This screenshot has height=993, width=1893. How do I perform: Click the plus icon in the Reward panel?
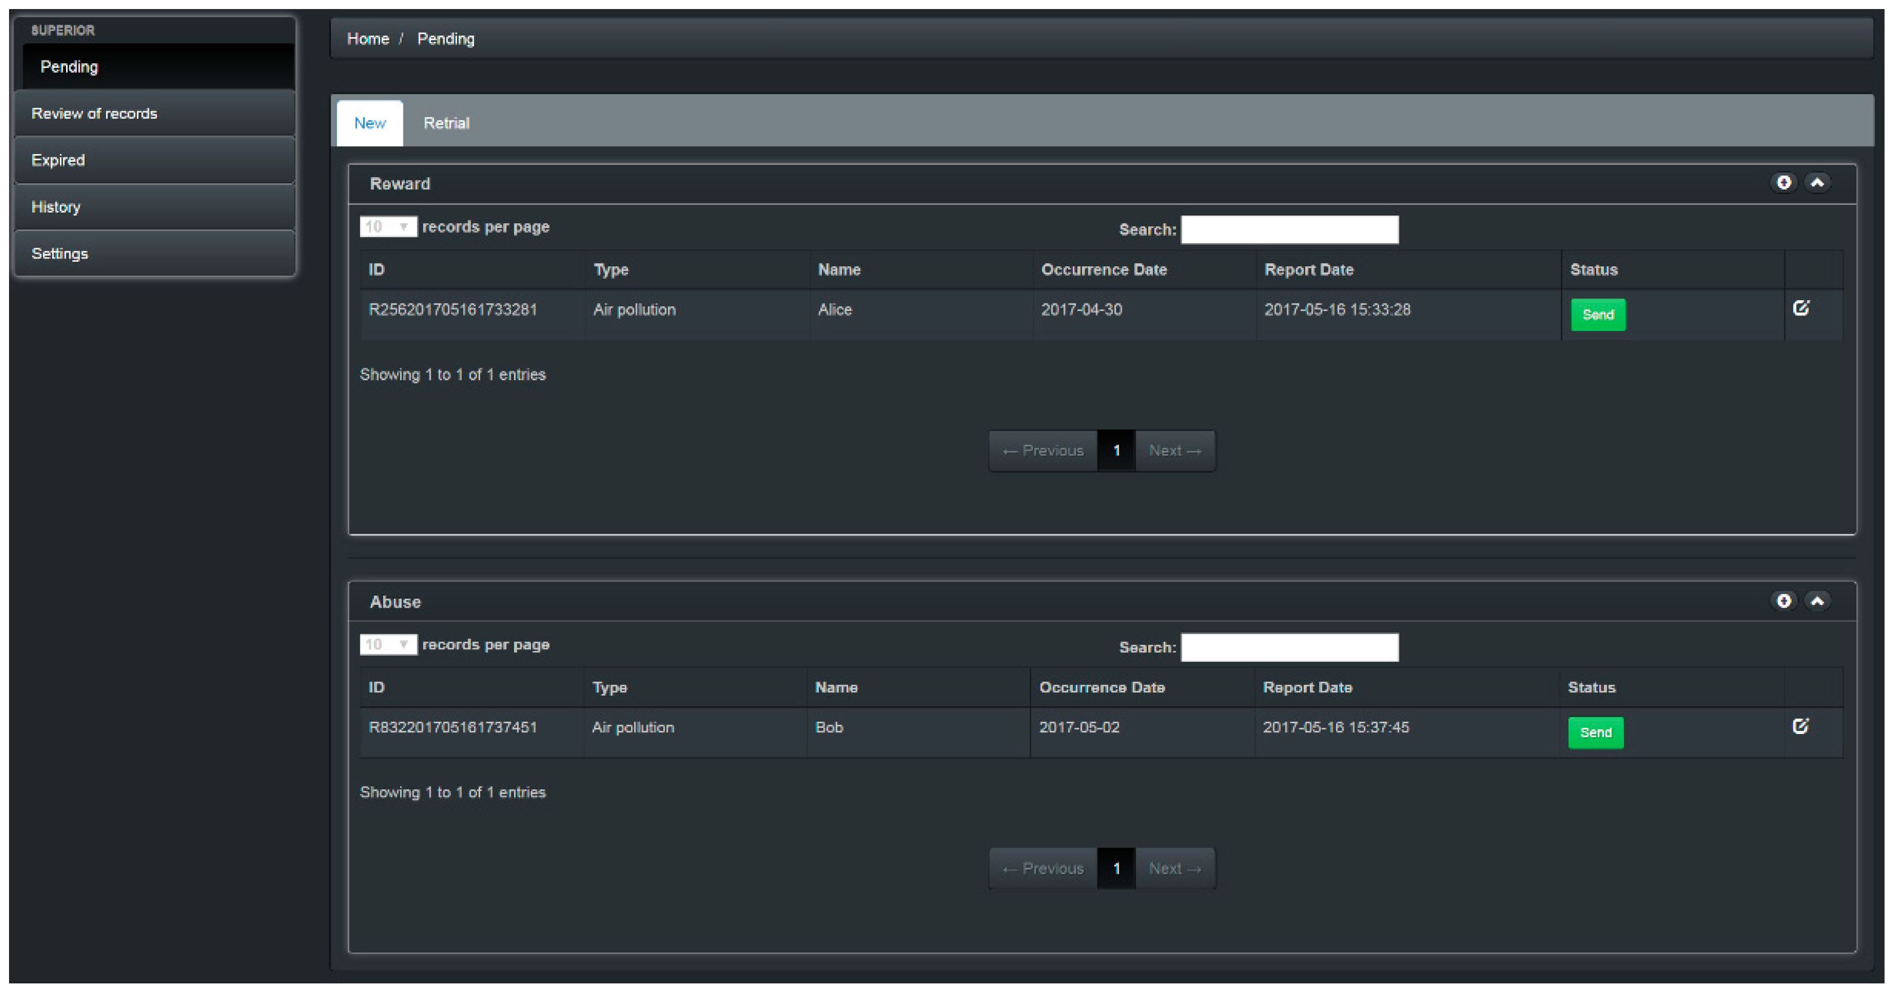1784,182
